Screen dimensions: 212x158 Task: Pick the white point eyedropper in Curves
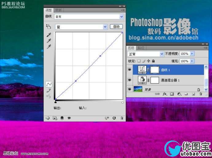(49, 46)
